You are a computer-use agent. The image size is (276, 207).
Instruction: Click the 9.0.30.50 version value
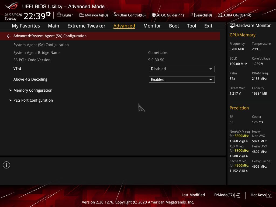coord(156,60)
